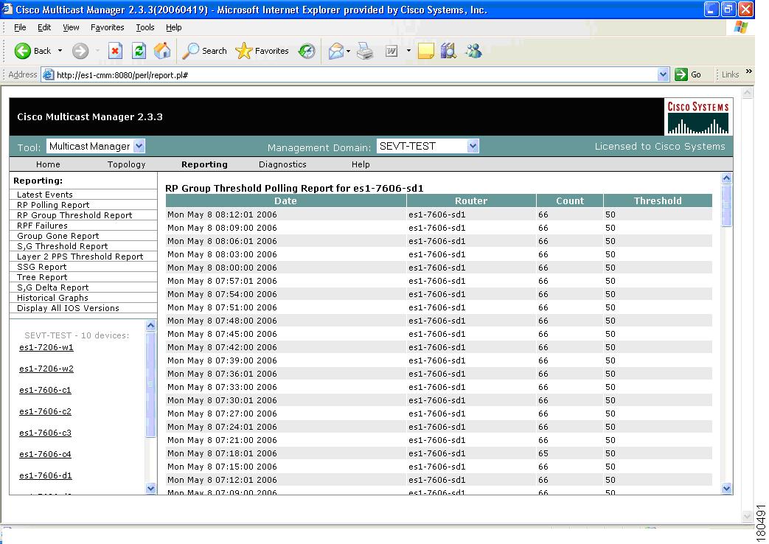Expand the Links toolbar chevron
This screenshot has width=769, height=544.
click(x=749, y=72)
